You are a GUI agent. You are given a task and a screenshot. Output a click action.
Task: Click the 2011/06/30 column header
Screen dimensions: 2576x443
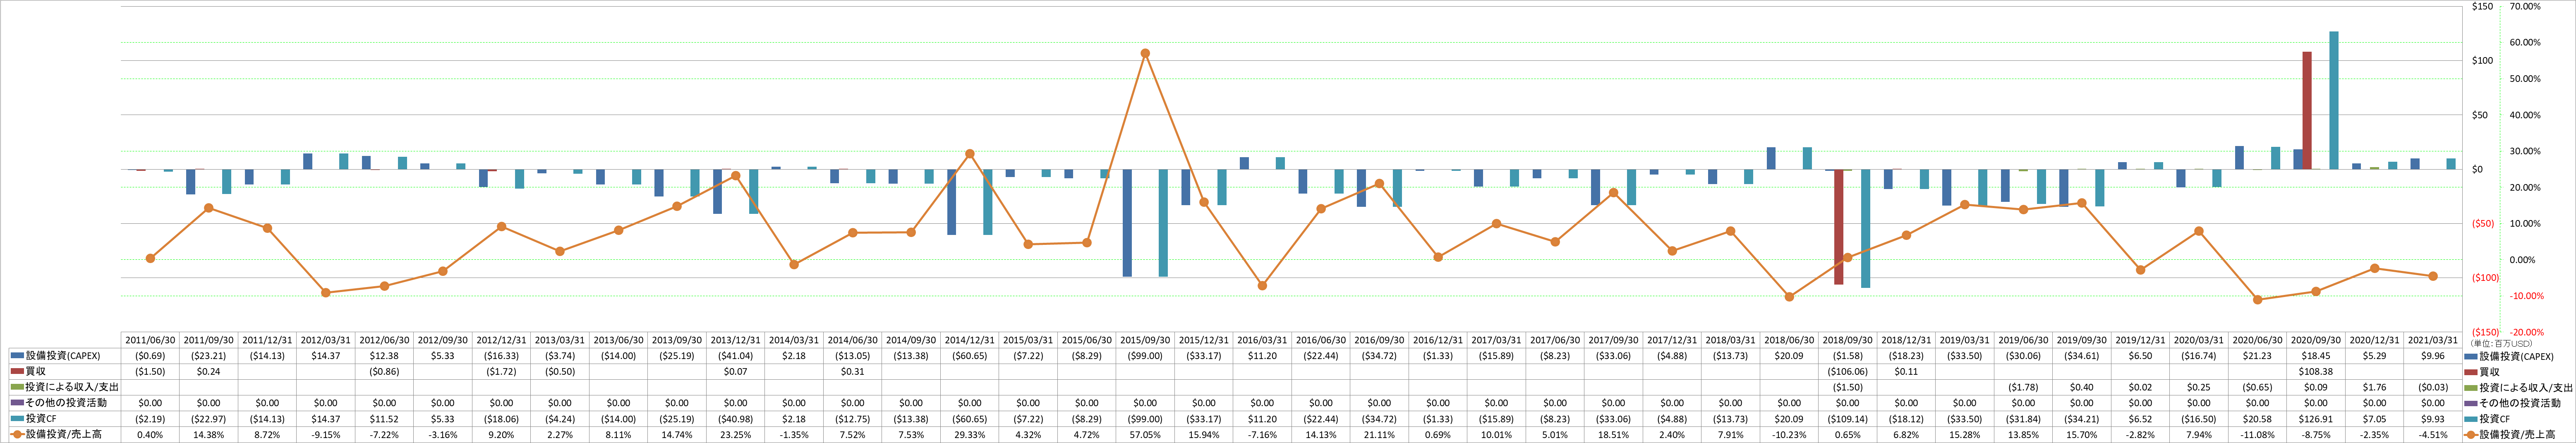(x=150, y=340)
